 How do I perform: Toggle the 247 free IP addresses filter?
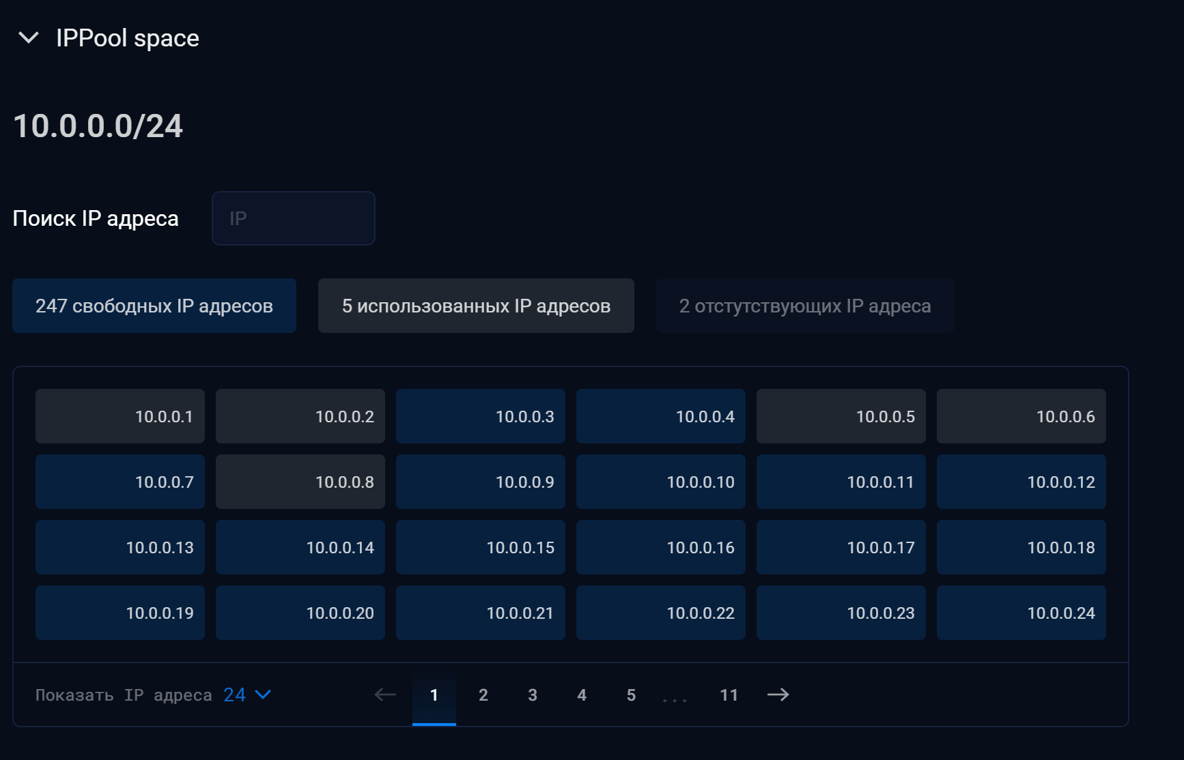pos(154,306)
